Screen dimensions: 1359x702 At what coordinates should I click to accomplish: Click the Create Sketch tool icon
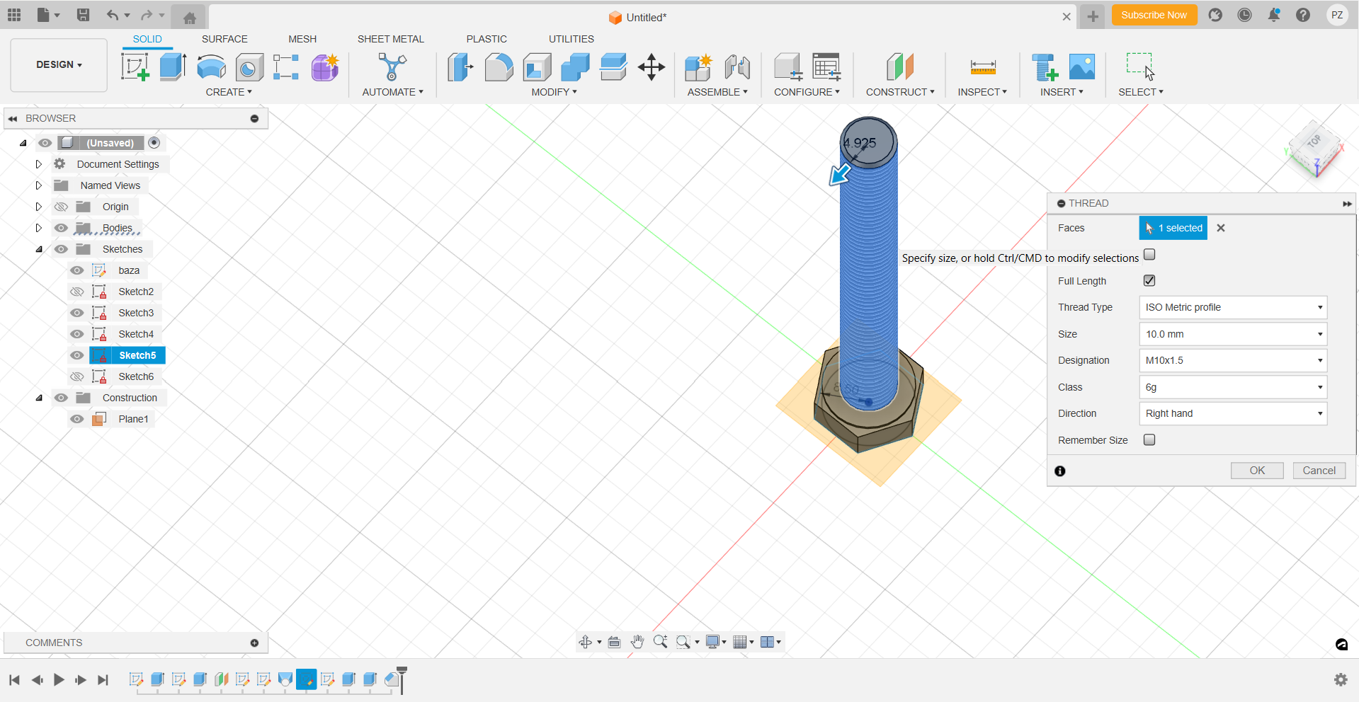click(x=135, y=67)
